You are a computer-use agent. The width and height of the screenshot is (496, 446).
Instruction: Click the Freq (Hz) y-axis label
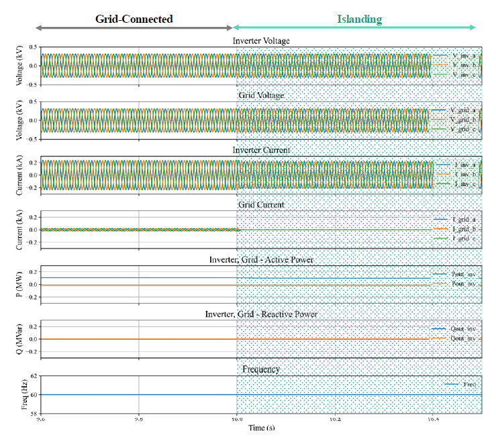click(x=27, y=394)
